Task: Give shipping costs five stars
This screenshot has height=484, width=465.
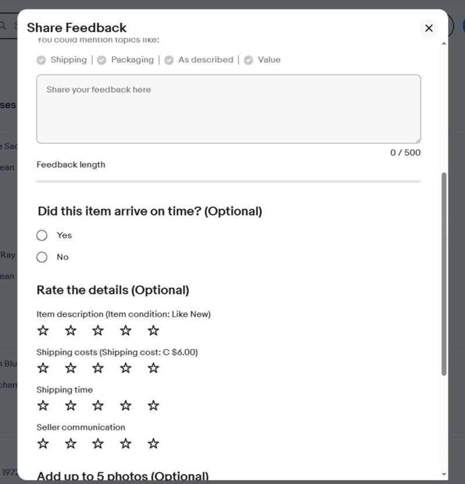Action: pos(153,368)
